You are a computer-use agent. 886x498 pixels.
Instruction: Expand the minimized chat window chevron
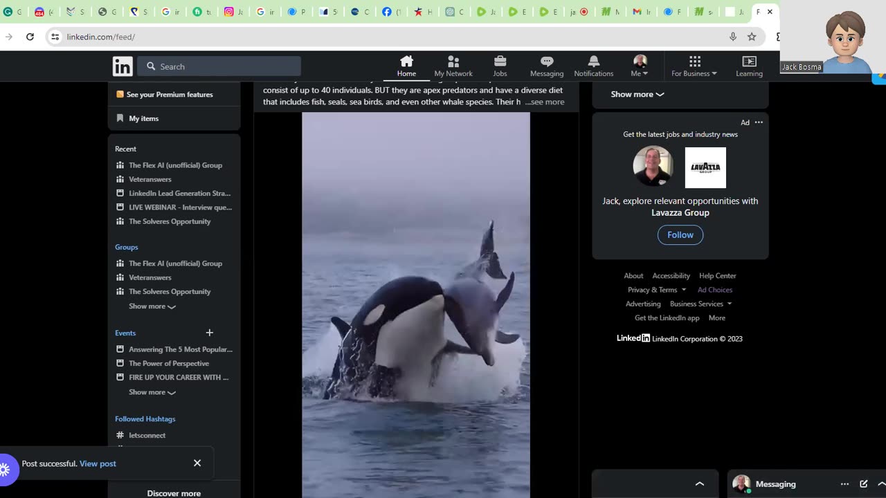[700, 484]
